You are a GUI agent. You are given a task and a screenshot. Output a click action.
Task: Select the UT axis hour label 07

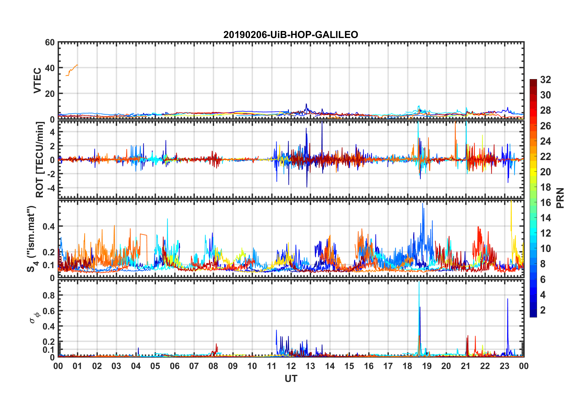pyautogui.click(x=194, y=366)
